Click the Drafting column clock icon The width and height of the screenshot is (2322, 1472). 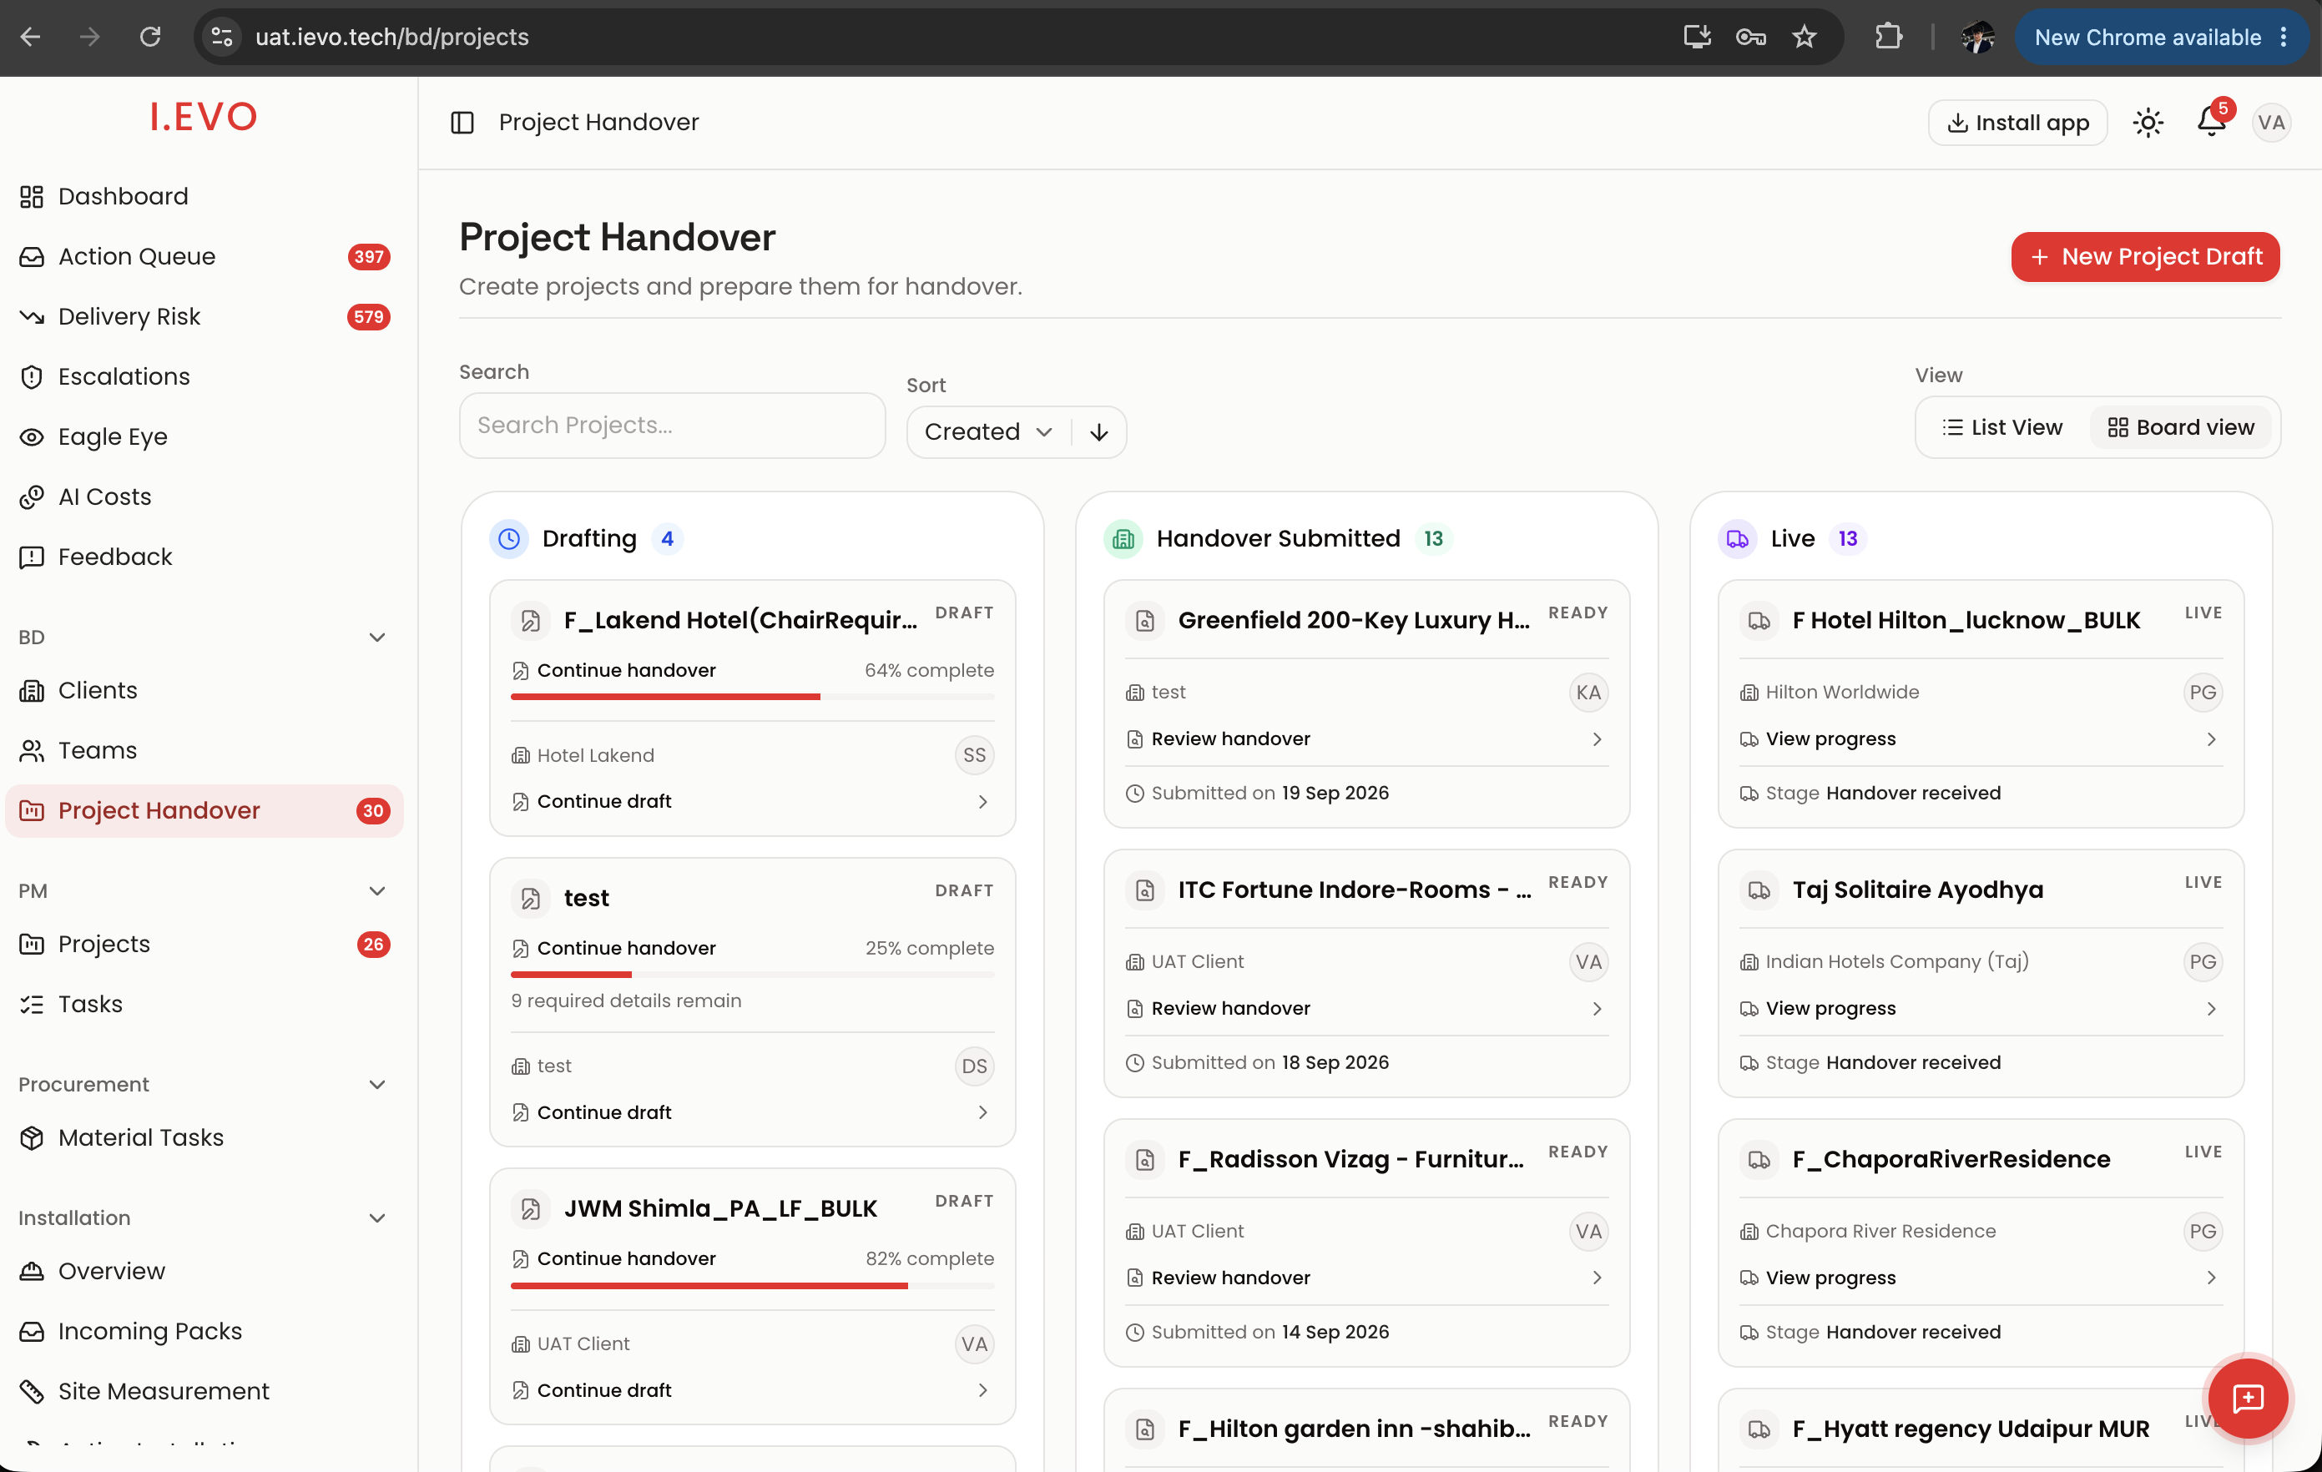pyautogui.click(x=509, y=539)
